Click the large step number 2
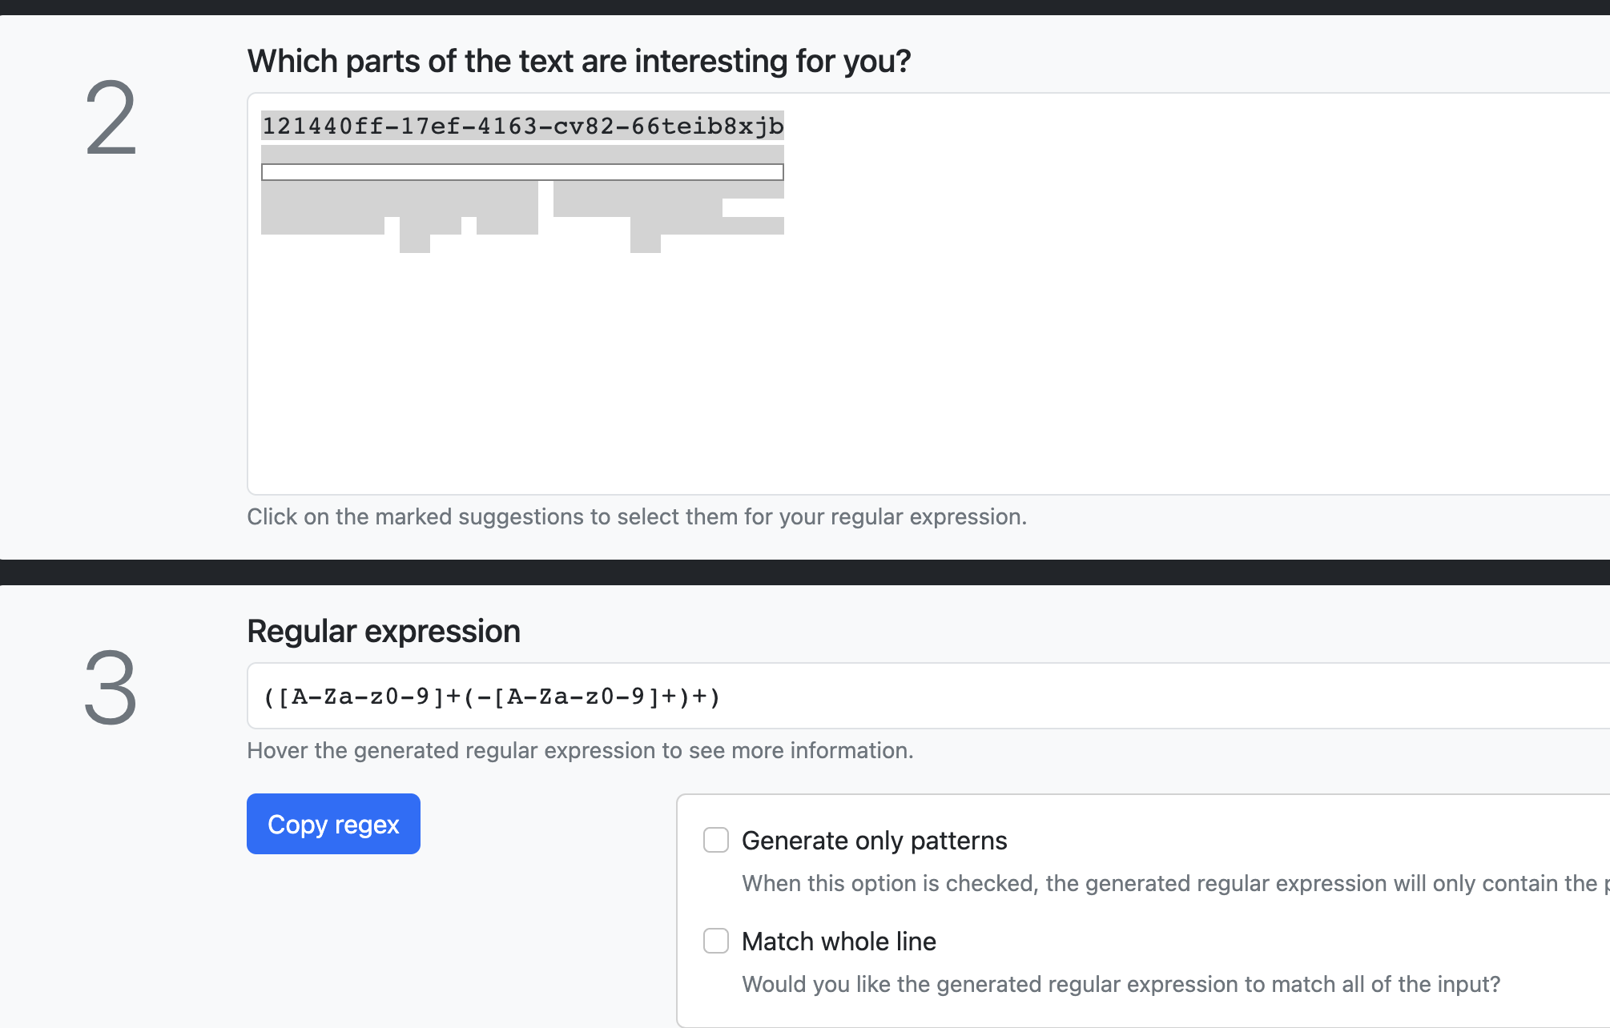Screen dimensions: 1610x1028 click(x=111, y=120)
